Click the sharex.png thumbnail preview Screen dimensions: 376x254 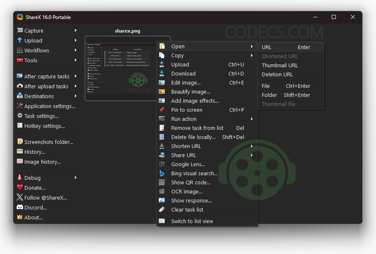tap(121, 68)
